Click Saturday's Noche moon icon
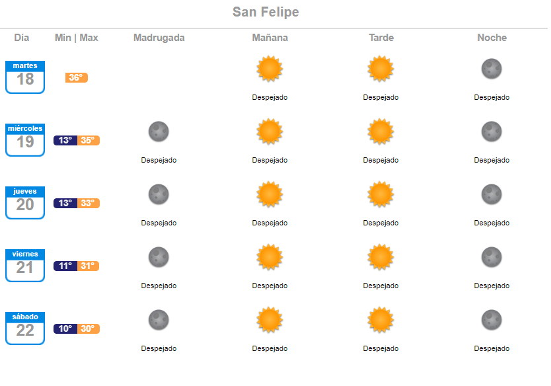 492,320
